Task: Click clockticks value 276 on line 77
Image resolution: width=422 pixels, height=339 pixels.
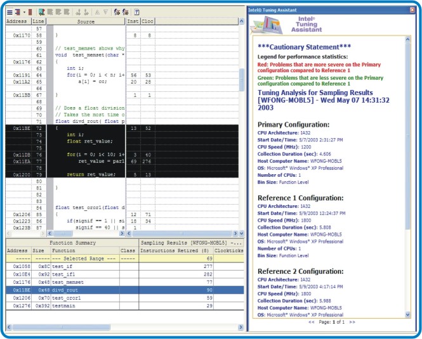Action: (x=147, y=162)
